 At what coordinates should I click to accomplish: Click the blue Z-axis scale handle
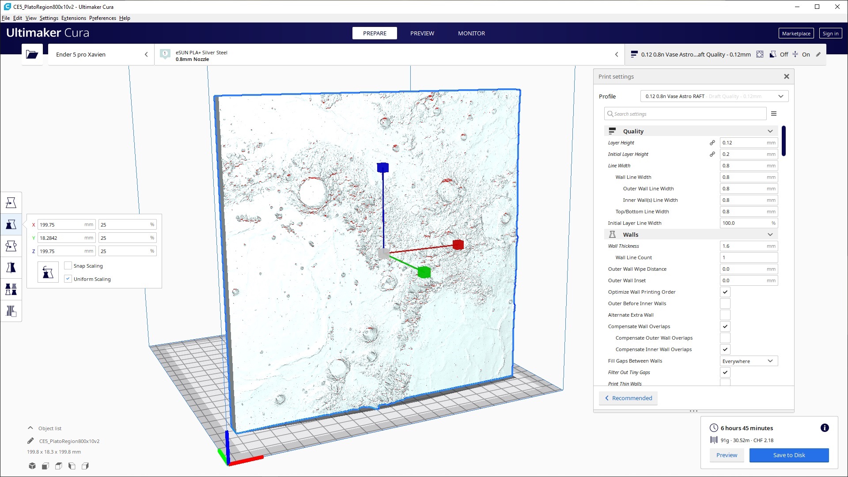383,167
